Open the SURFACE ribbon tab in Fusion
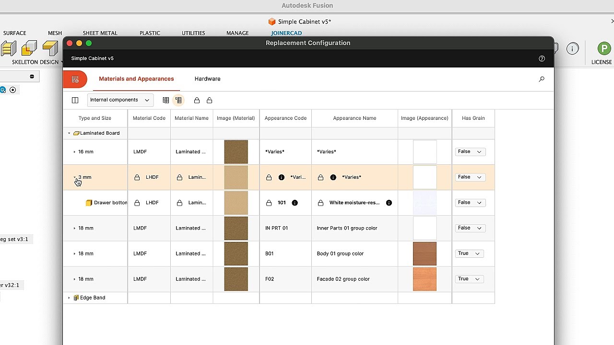Screen dimensions: 614x345 coord(14,33)
